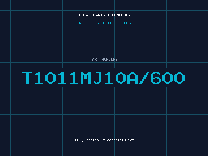
Task: Click the CERTIFIED AVIATION COMPONENT subtitle
Action: coord(104,23)
